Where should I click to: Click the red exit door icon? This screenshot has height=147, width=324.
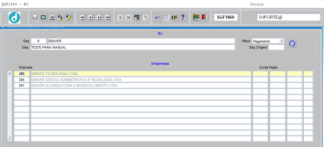click(x=204, y=17)
